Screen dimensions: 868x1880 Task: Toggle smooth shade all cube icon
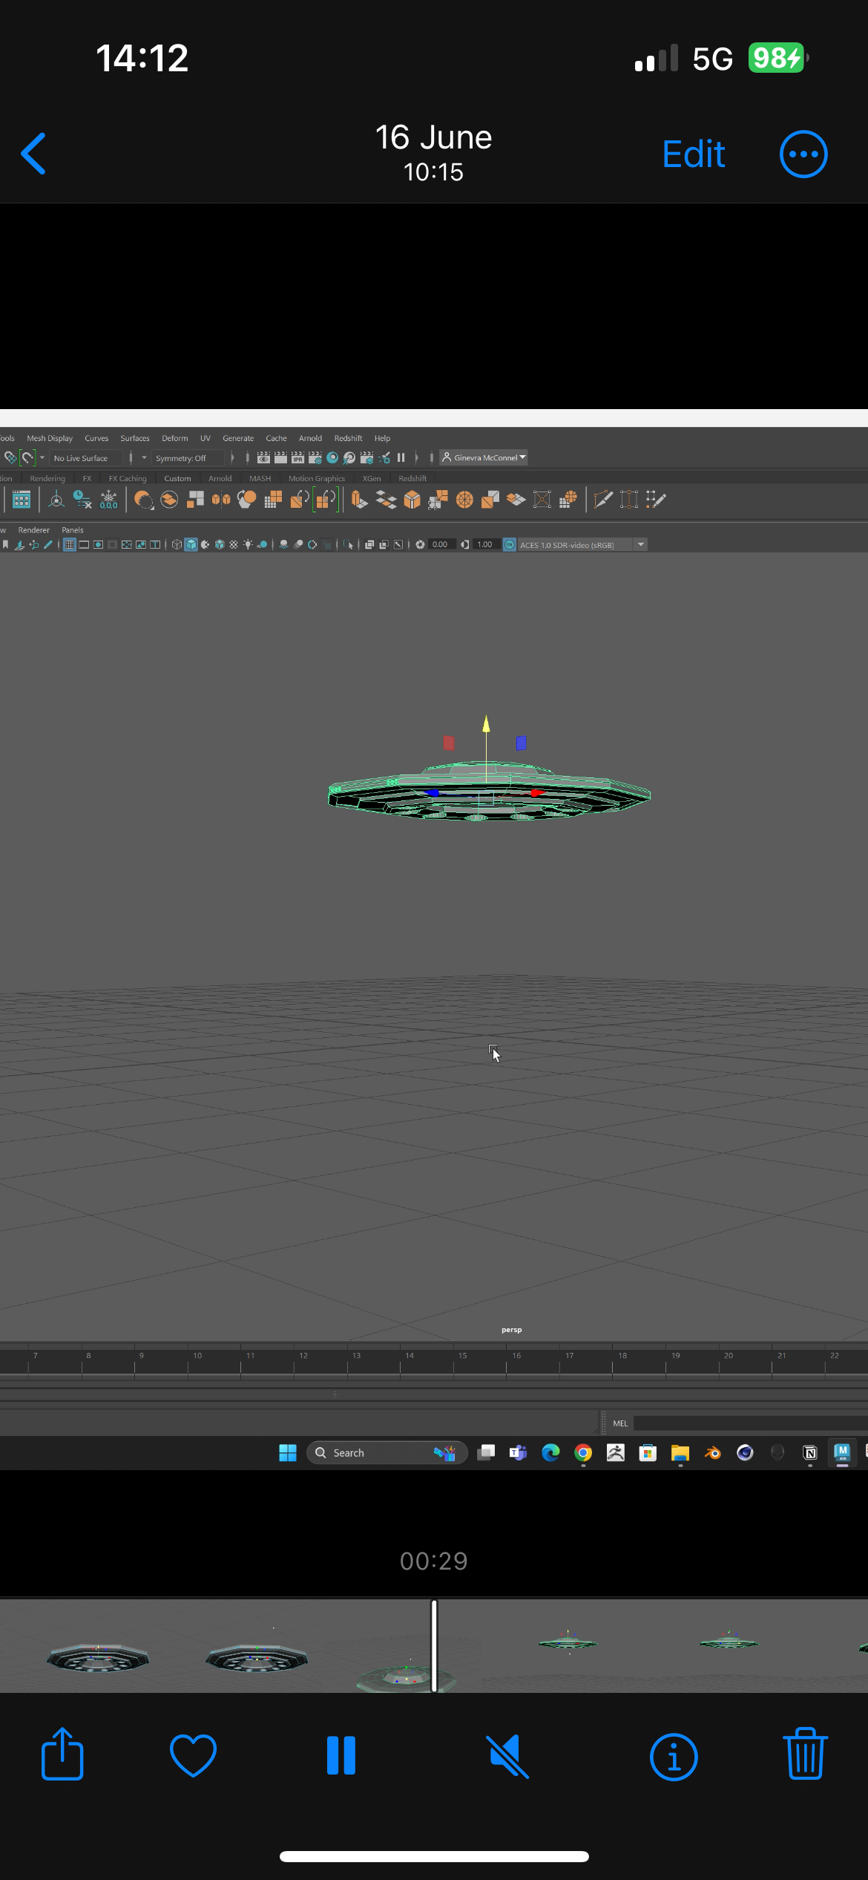click(x=191, y=544)
